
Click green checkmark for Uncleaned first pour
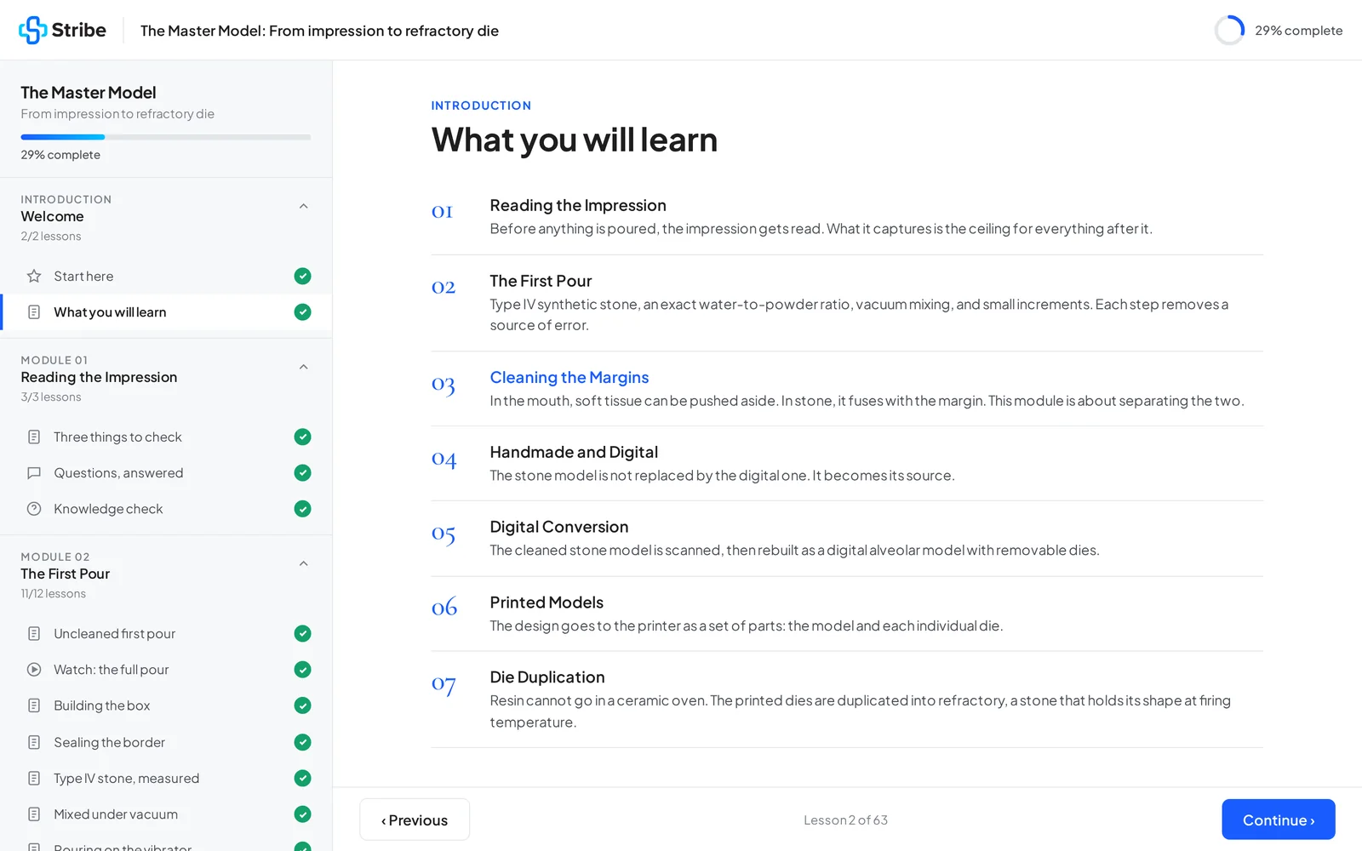click(x=302, y=633)
